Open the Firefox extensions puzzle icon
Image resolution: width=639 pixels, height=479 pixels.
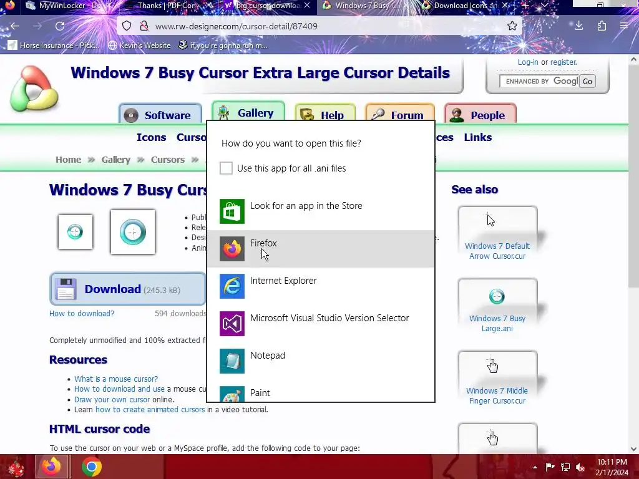click(x=602, y=26)
